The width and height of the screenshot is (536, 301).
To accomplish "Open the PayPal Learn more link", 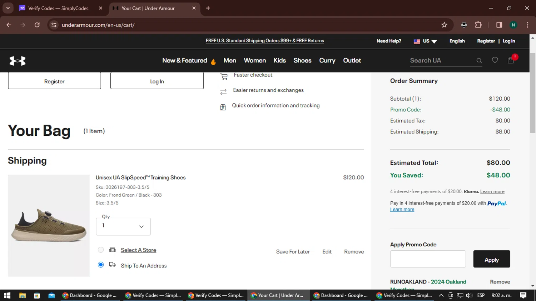I will tap(402, 210).
